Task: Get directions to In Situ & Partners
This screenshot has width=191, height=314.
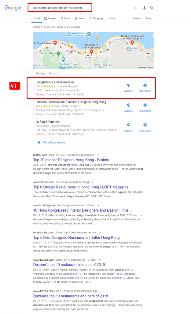Action: [145, 127]
